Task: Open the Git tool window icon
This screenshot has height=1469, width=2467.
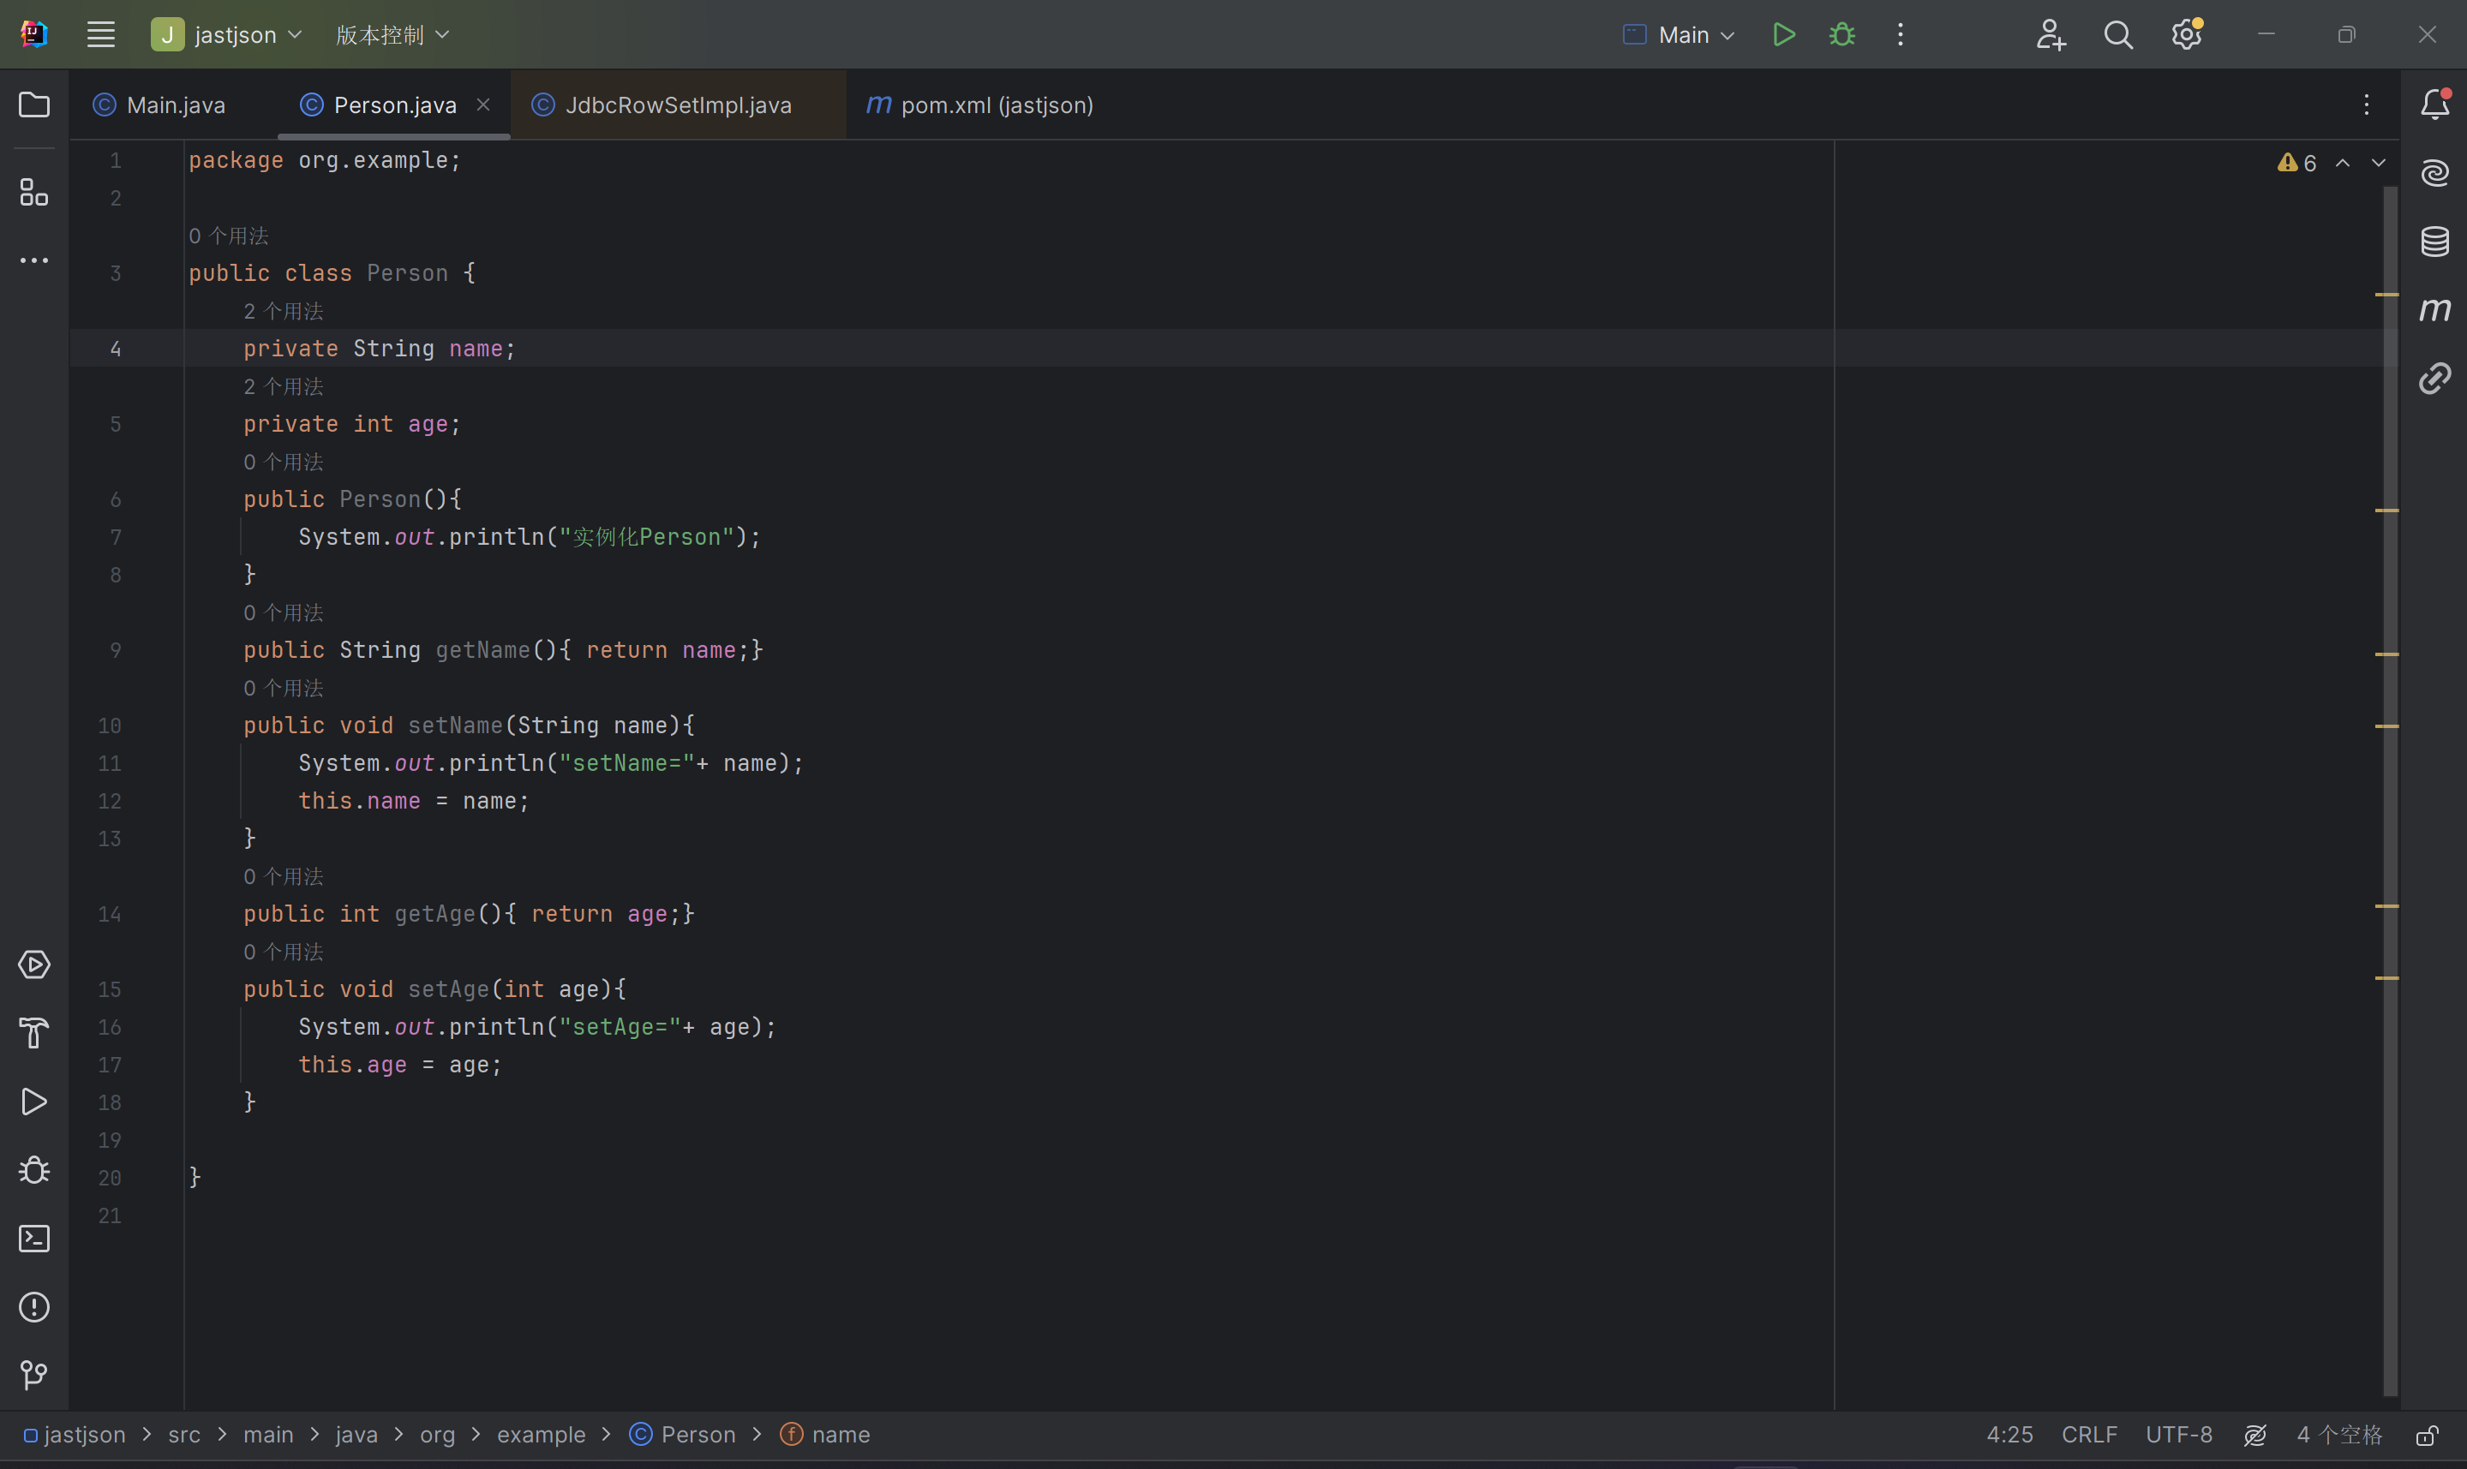Action: [x=33, y=1375]
